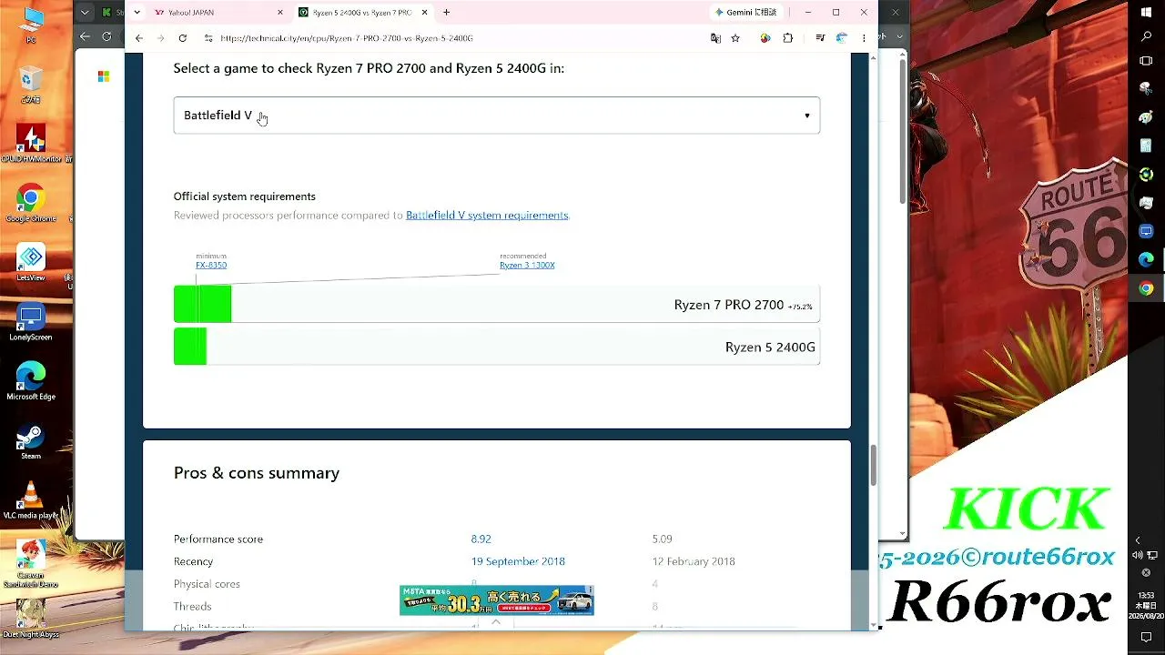
Task: Close the Yahoo! JAPAN tab
Action: pyautogui.click(x=280, y=13)
